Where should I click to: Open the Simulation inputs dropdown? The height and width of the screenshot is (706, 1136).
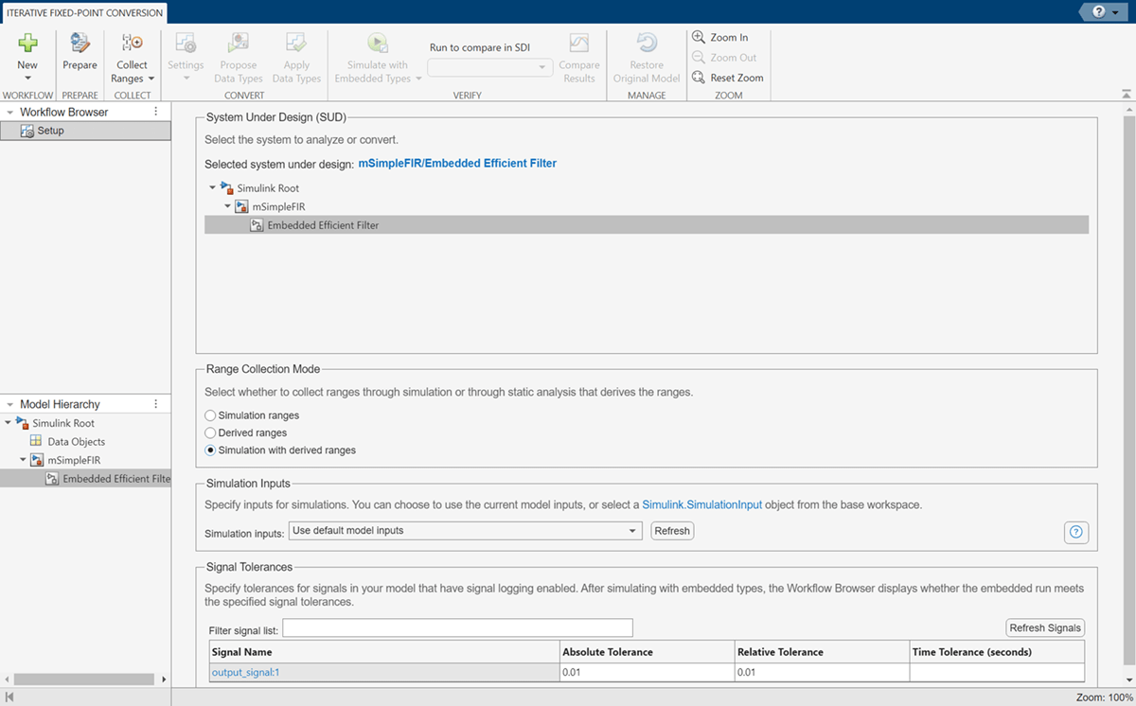pos(465,531)
